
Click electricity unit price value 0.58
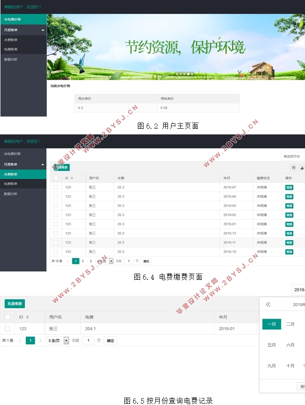tap(164, 108)
